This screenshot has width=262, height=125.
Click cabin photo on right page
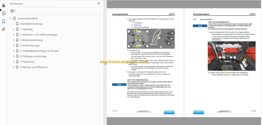coord(232,56)
